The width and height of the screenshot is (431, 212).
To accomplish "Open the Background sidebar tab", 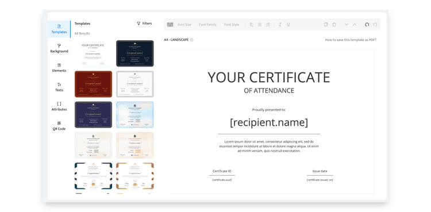I will coord(59,48).
